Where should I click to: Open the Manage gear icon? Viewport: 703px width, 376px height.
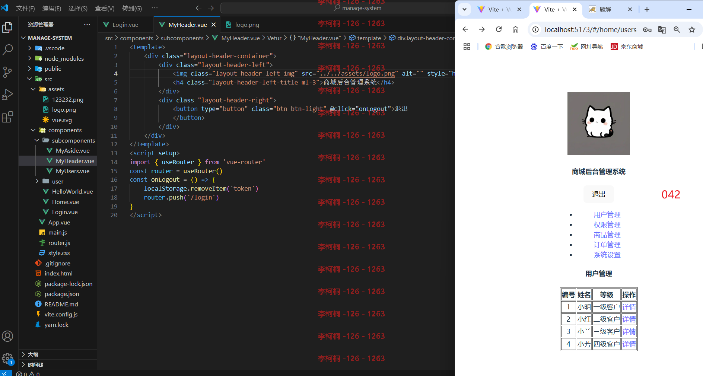pyautogui.click(x=7, y=359)
